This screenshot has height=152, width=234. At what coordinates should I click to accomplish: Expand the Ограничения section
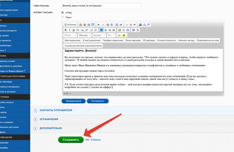point(49,119)
